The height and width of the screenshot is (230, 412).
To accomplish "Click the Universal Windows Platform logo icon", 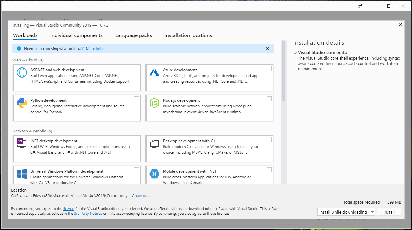I will [22, 174].
